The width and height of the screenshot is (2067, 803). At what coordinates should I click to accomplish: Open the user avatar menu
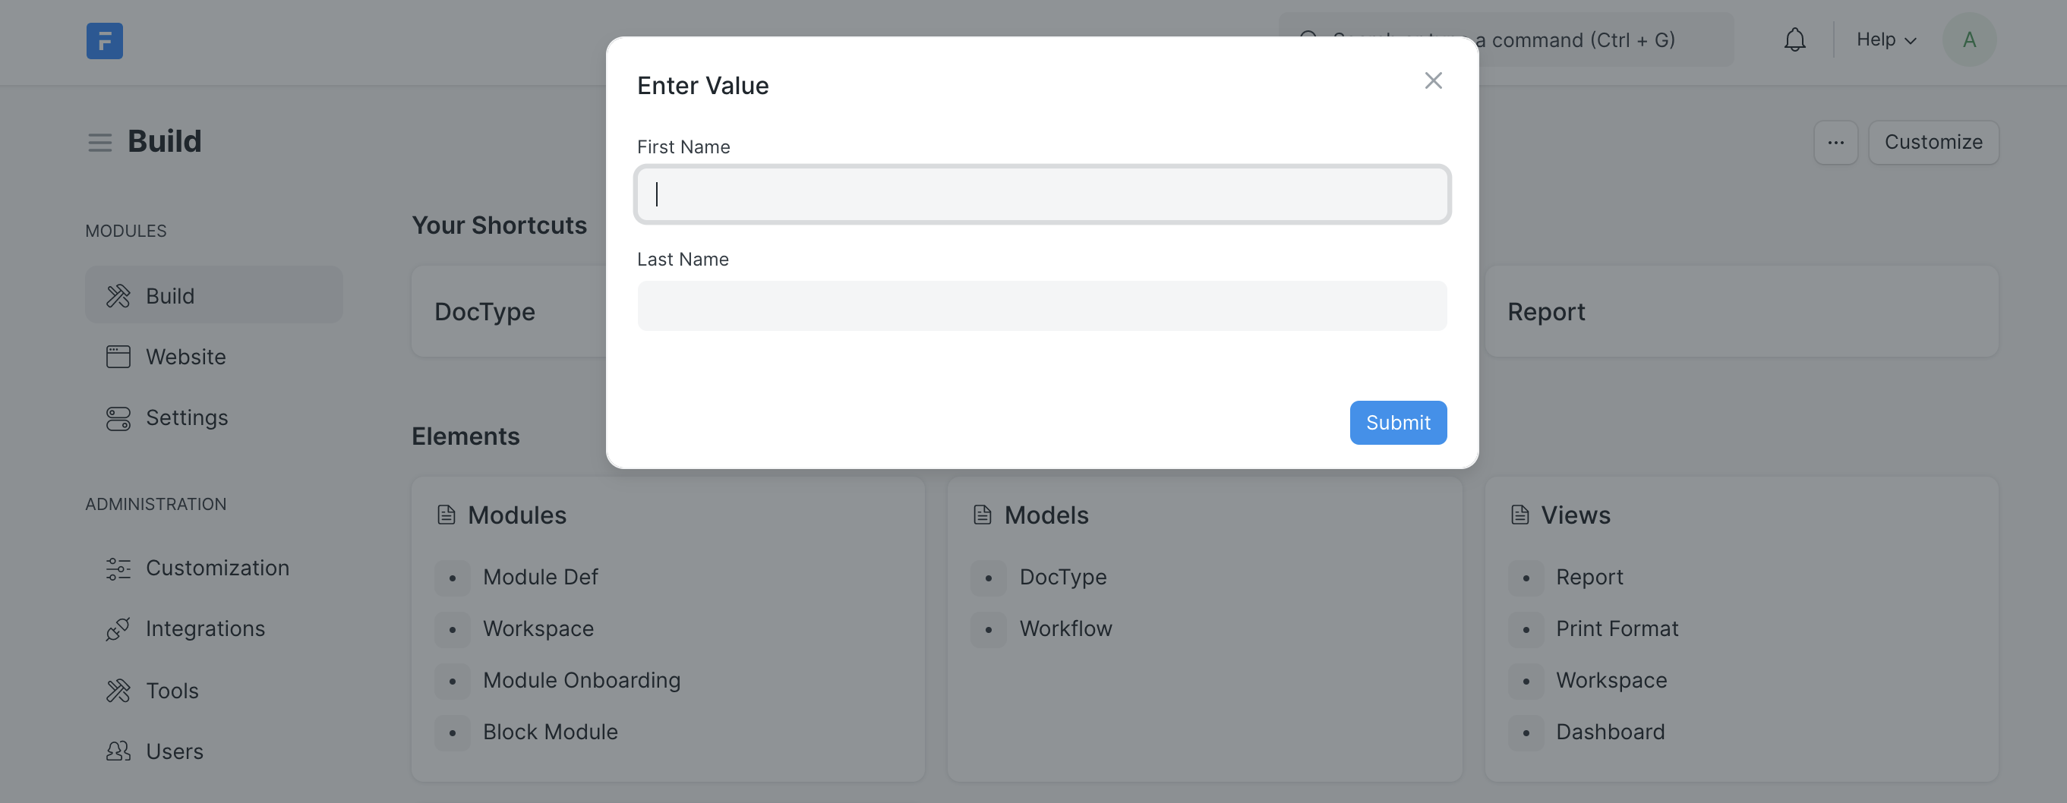(1968, 40)
